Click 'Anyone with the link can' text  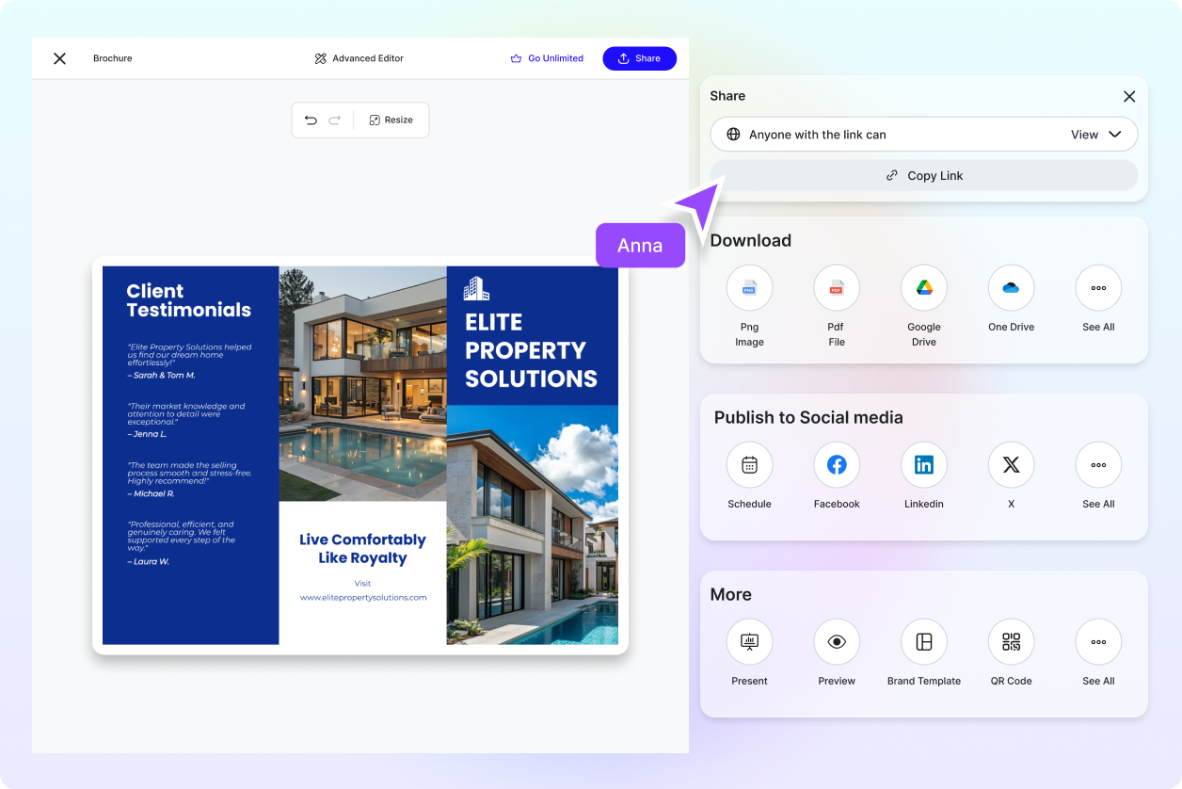click(x=818, y=135)
